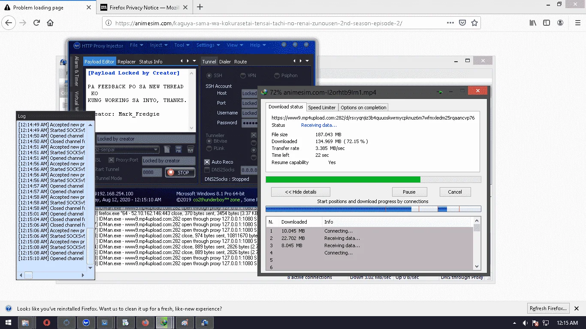The height and width of the screenshot is (329, 586).
Task: Switch to the Dialer tab
Action: click(225, 62)
